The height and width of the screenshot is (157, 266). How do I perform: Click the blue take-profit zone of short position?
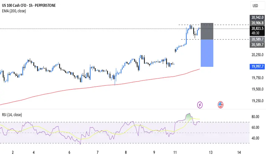tap(207, 53)
